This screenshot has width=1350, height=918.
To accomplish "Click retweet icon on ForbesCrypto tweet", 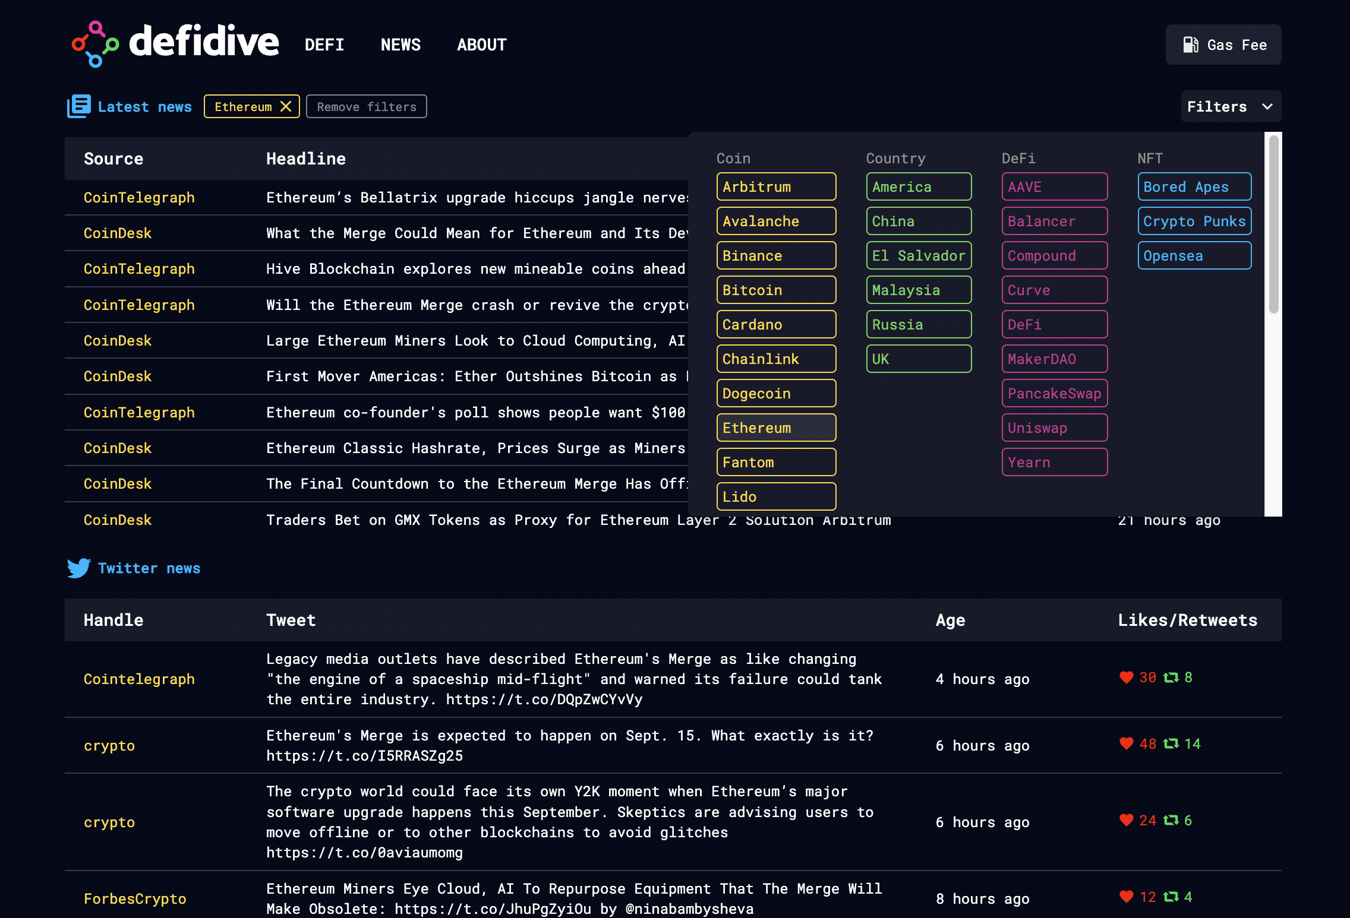I will click(x=1171, y=897).
